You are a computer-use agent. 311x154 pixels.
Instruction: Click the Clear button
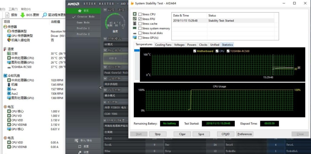point(182,134)
